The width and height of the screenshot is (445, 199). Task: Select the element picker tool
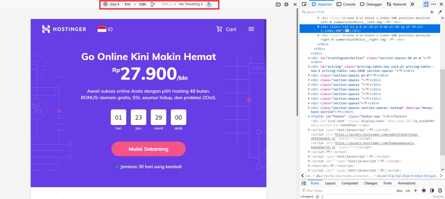tap(304, 4)
